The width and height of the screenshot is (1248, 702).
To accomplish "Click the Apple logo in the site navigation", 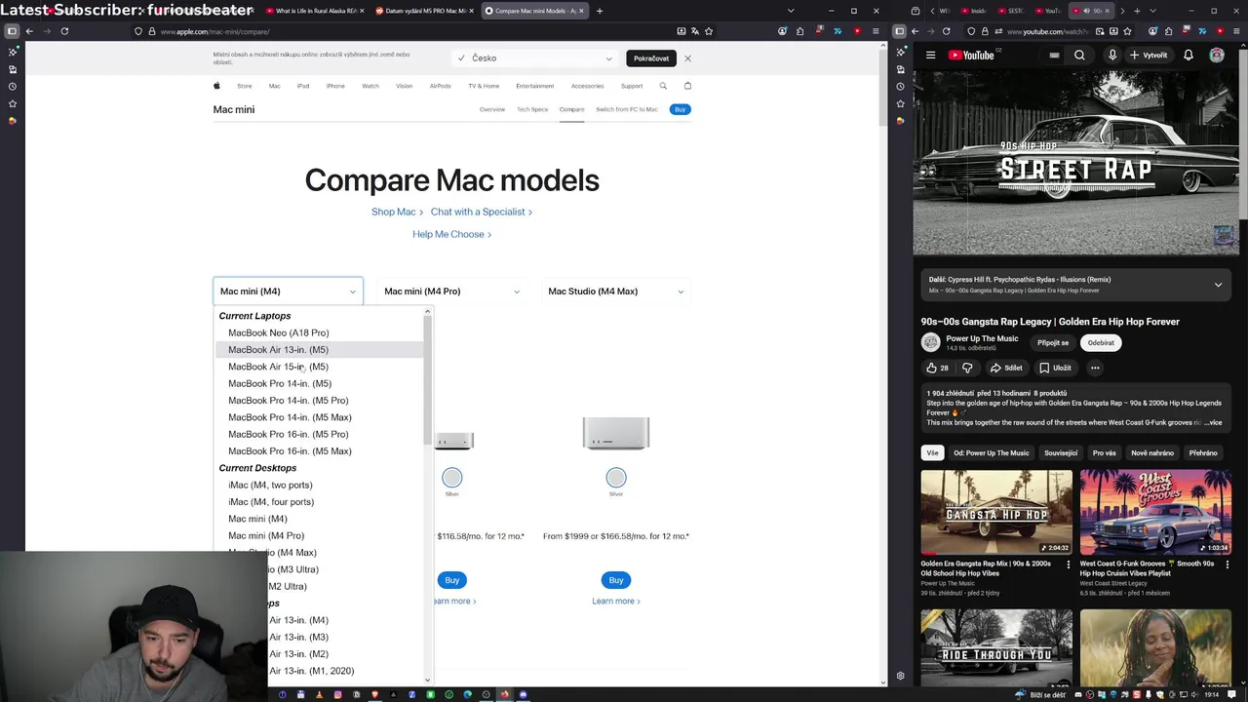I will pos(216,86).
